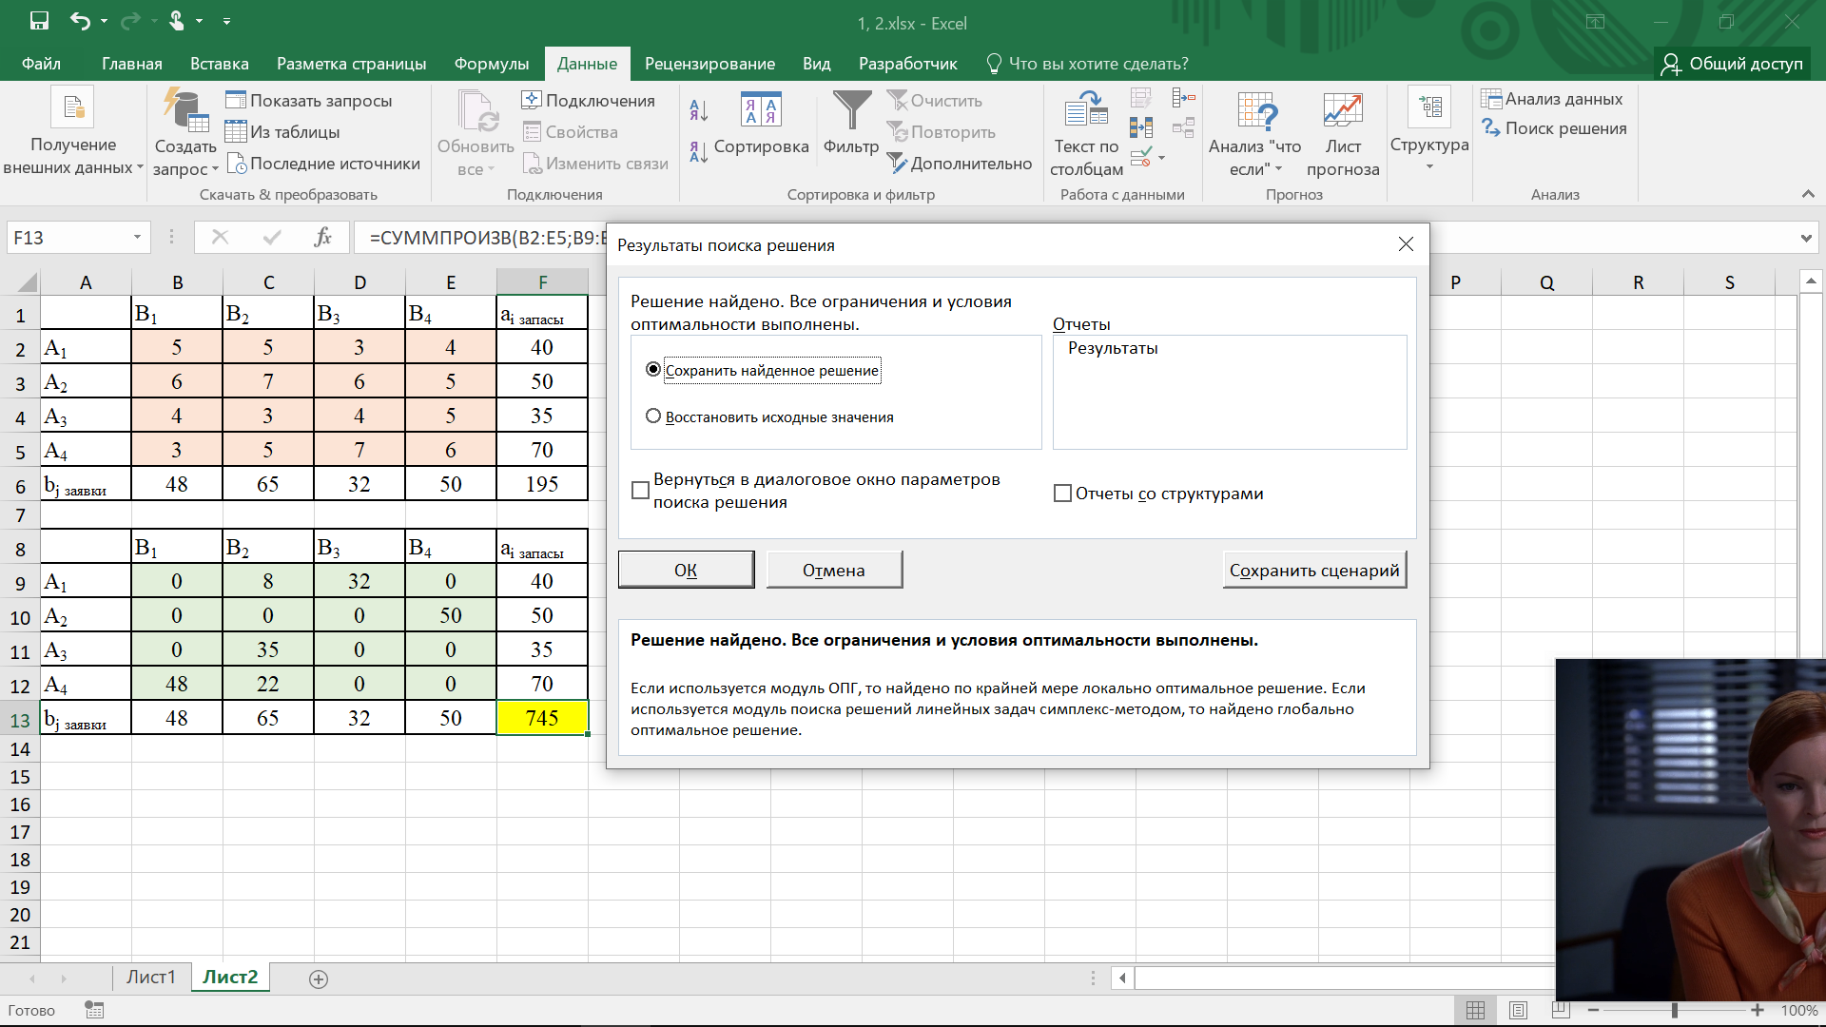This screenshot has height=1027, width=1826.
Task: Click the Insert Function fx icon
Action: click(x=322, y=237)
